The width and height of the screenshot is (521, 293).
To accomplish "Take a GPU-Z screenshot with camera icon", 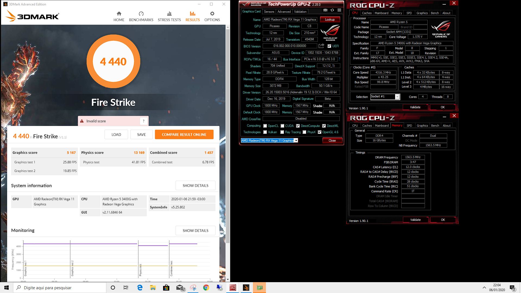I will click(325, 10).
